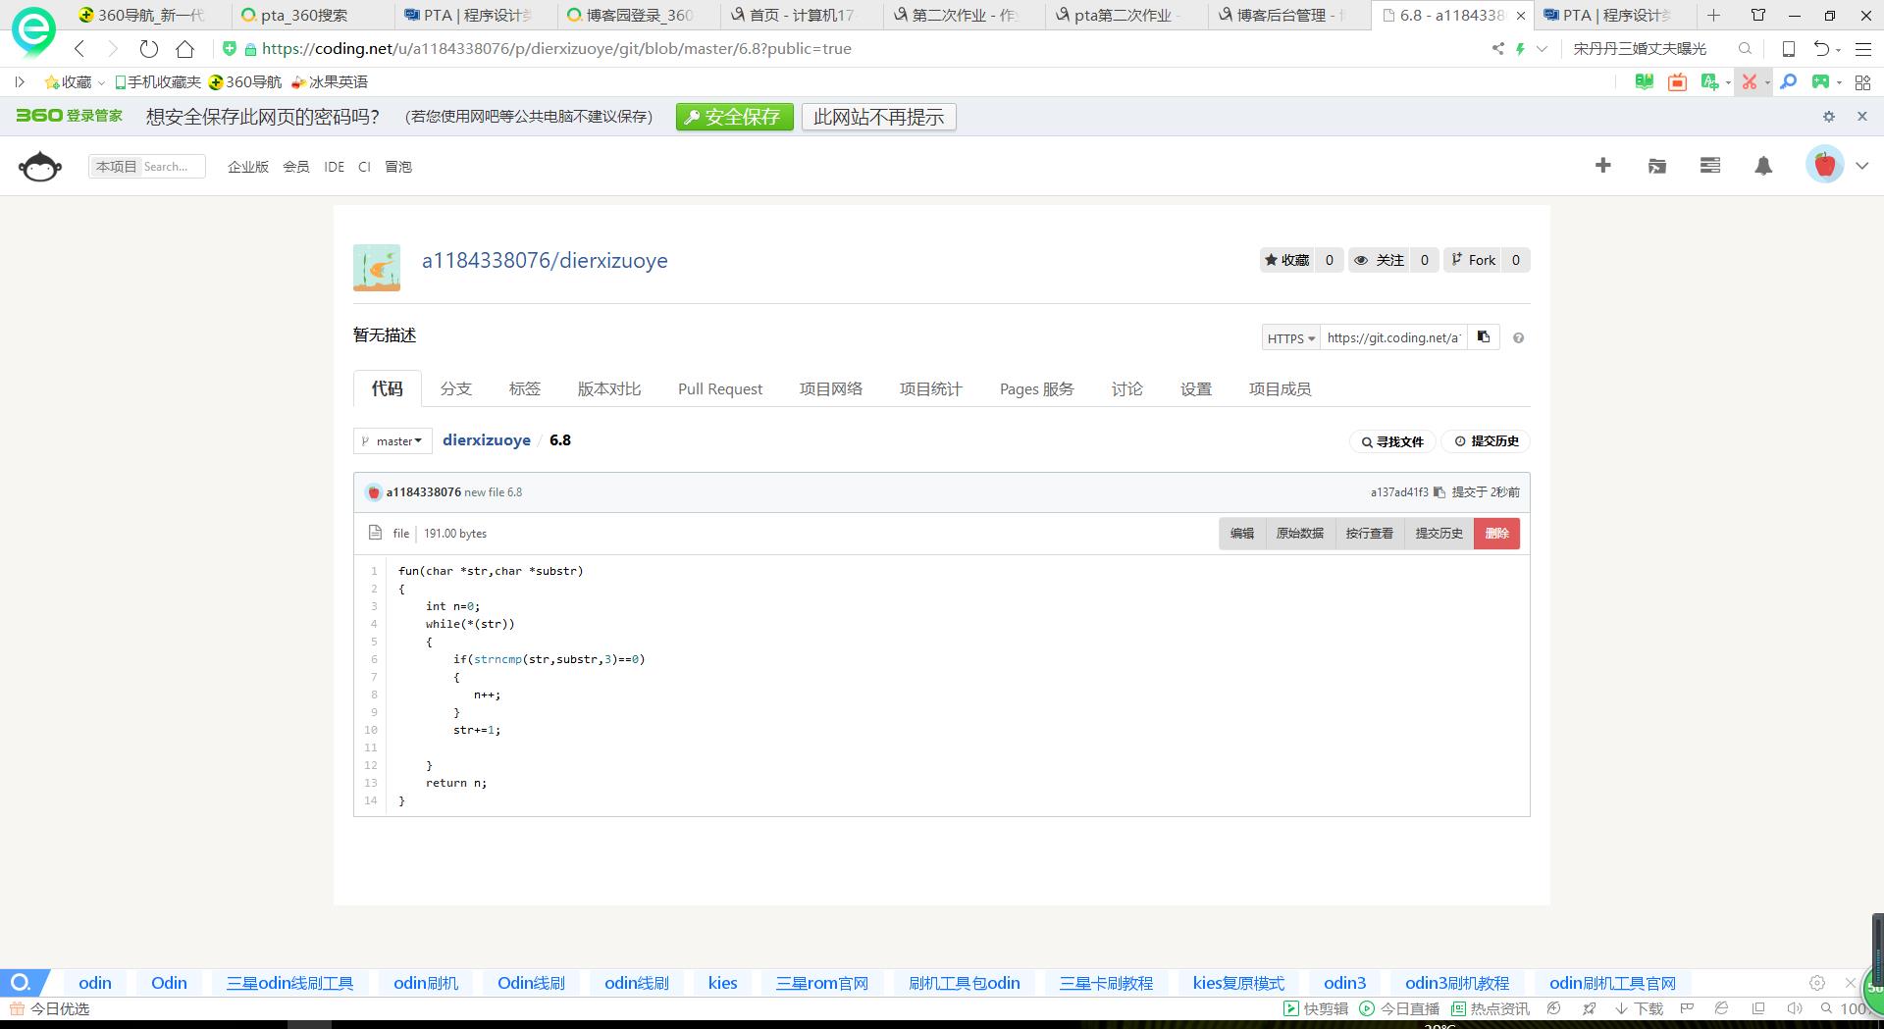The image size is (1884, 1029).
Task: Open the a1184338076/dierxizuoye repository link
Action: point(545,261)
